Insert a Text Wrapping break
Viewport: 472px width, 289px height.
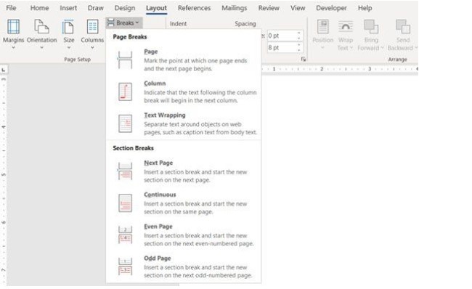coord(184,123)
